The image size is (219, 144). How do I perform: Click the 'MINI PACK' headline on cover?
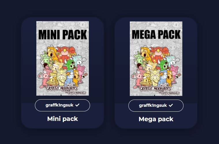(63, 35)
